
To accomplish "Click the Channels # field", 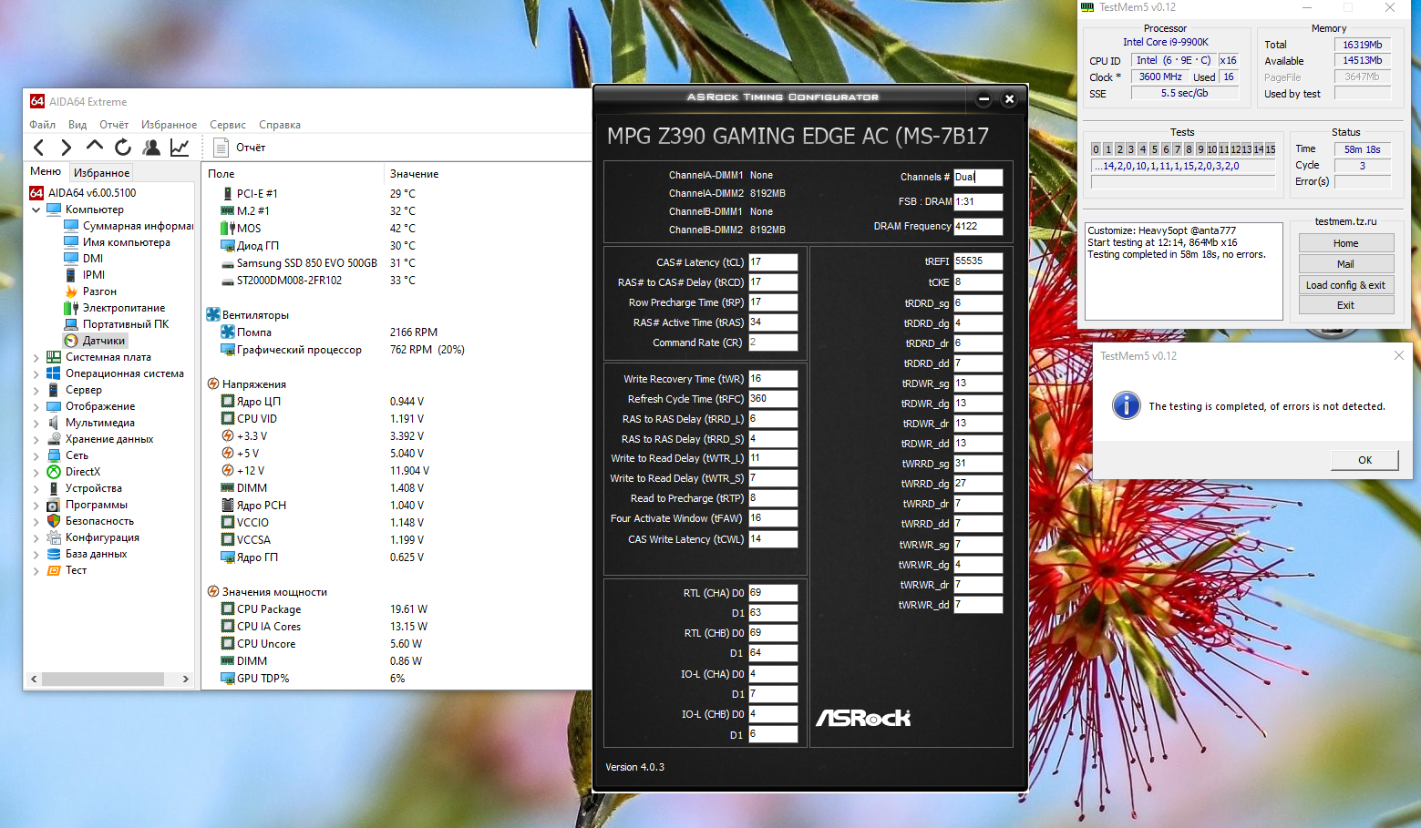I will point(978,178).
